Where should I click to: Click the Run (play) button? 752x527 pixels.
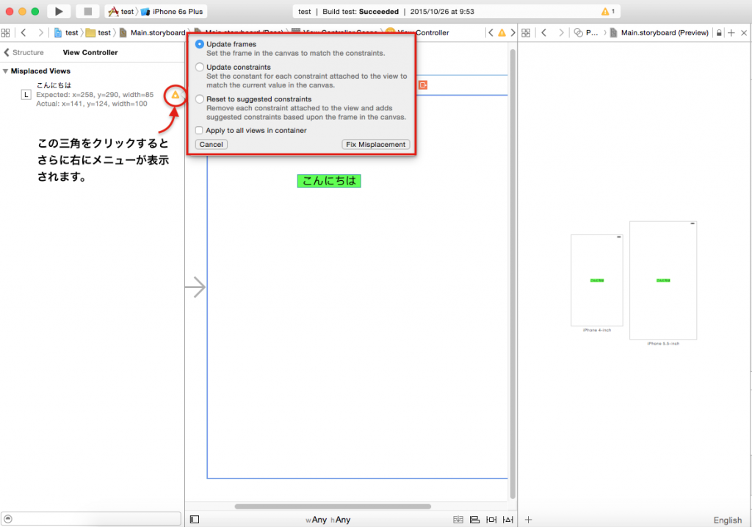click(x=59, y=12)
